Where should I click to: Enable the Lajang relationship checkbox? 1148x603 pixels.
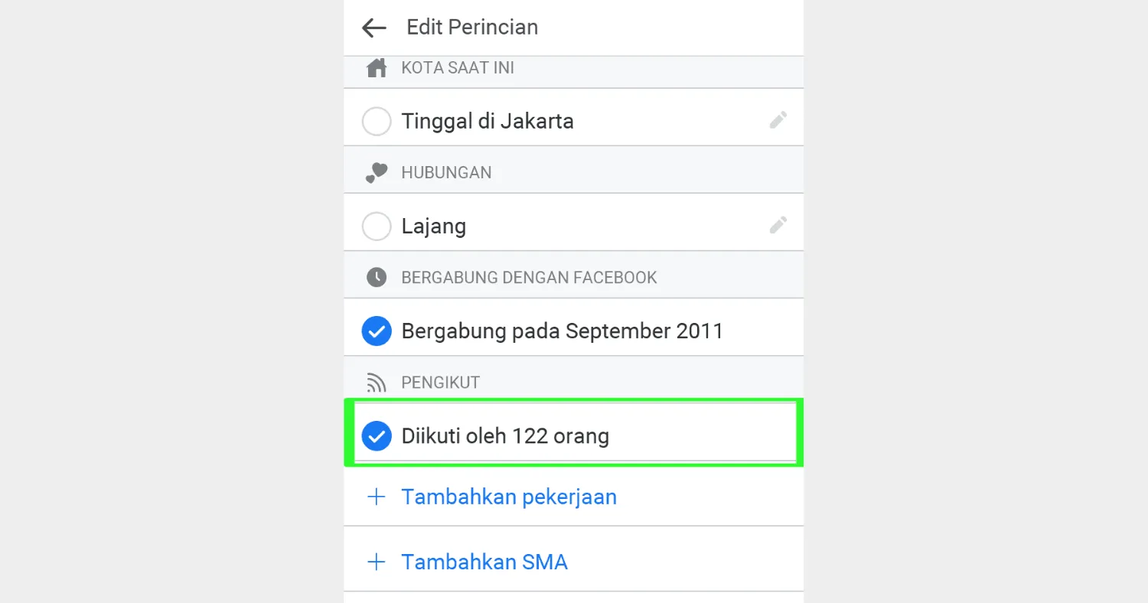point(377,227)
